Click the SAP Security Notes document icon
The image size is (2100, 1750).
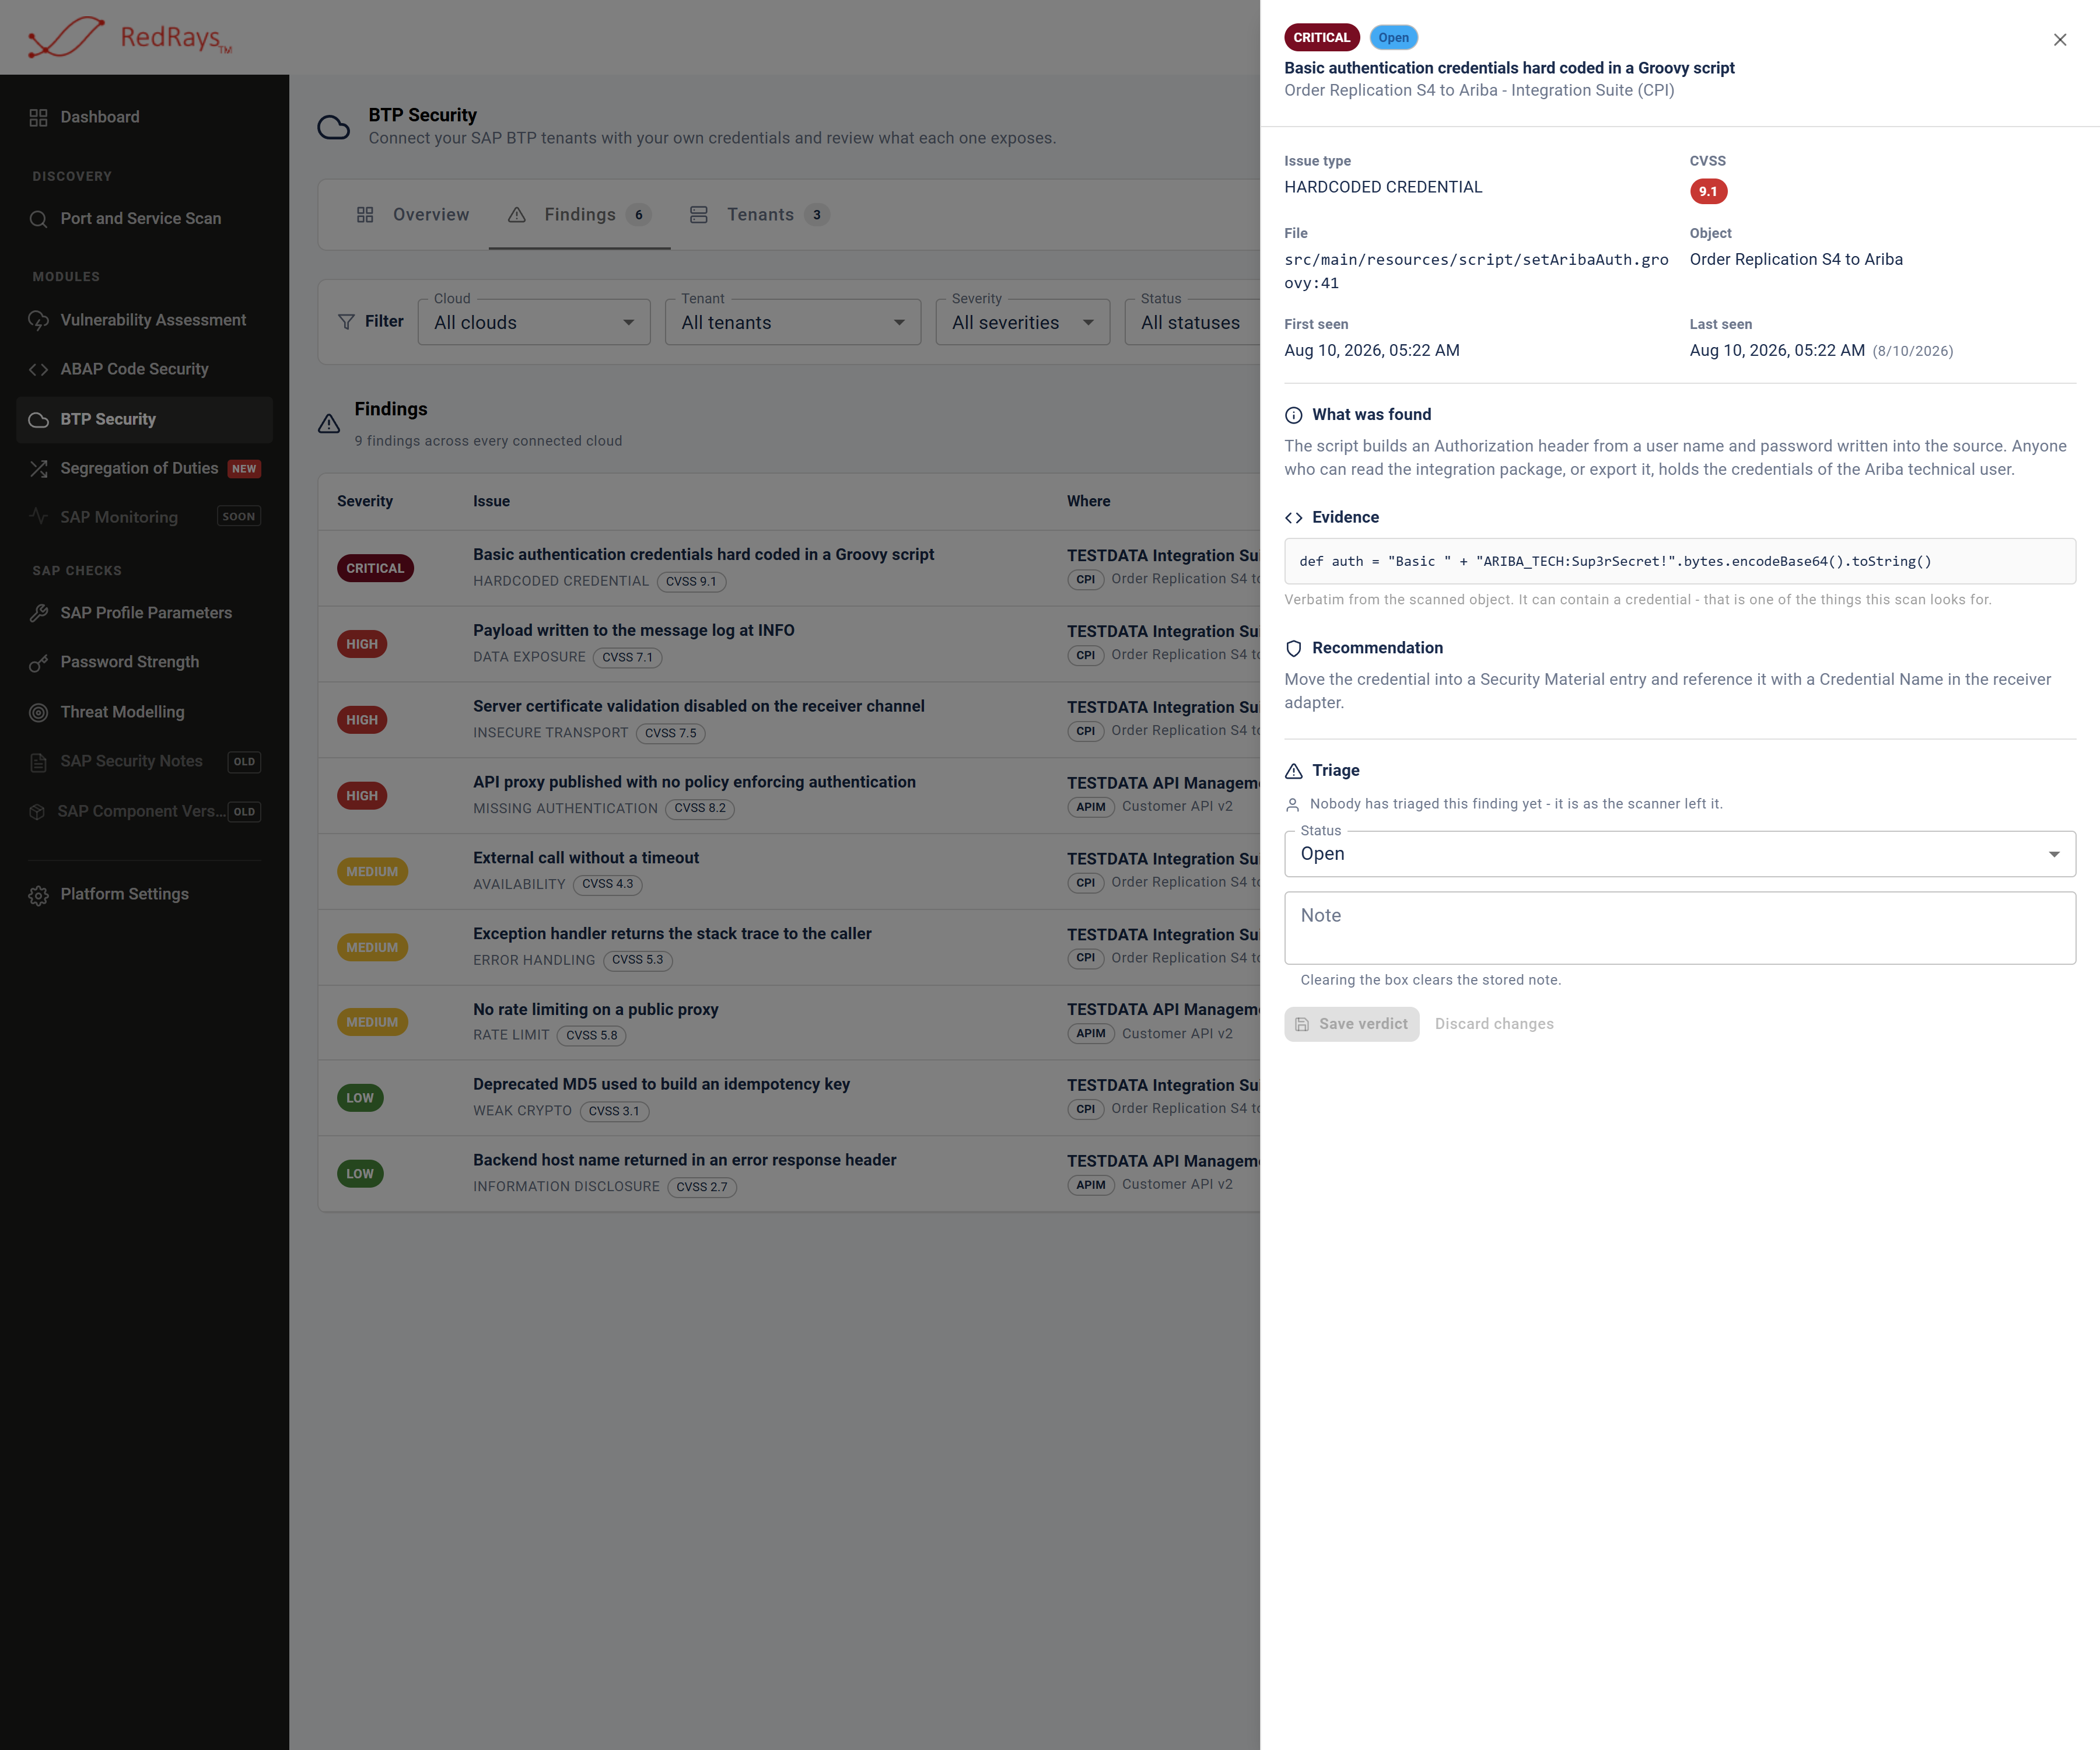pos(39,762)
